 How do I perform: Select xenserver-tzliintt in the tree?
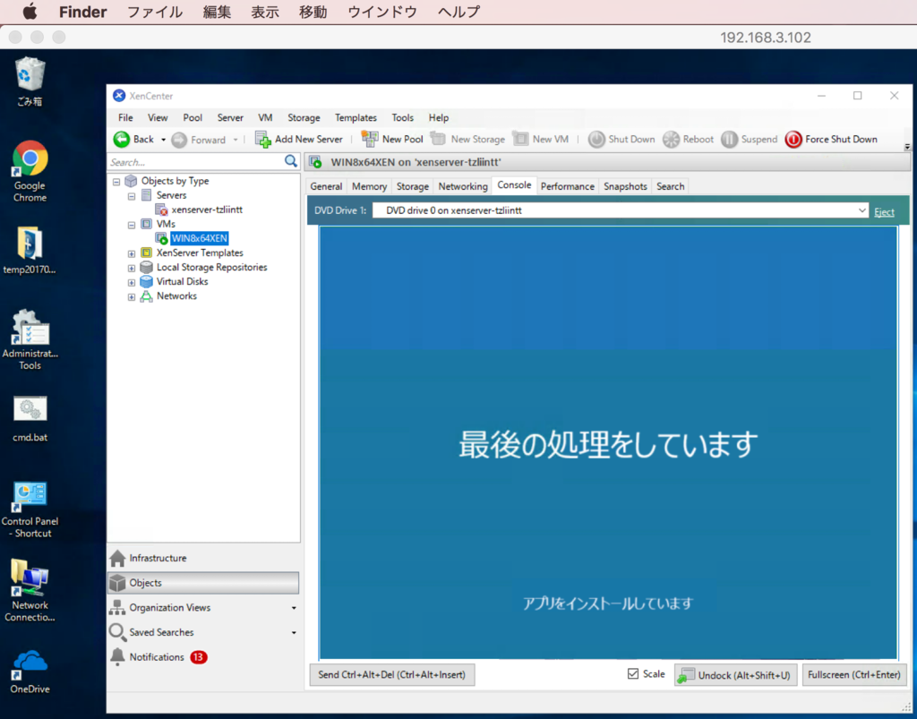point(207,210)
